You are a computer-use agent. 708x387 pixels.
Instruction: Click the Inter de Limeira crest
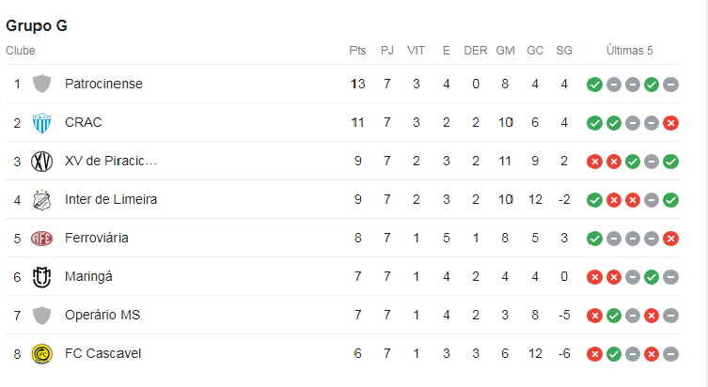[x=41, y=200]
